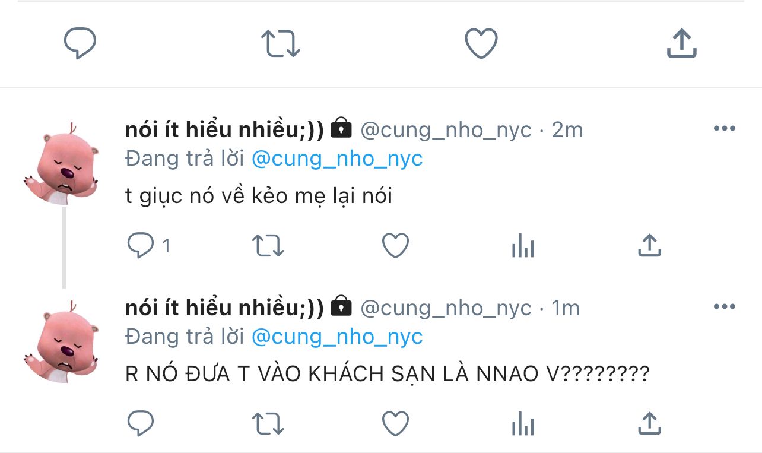This screenshot has width=762, height=453.
Task: Retweet the top tweet
Action: coord(281,44)
